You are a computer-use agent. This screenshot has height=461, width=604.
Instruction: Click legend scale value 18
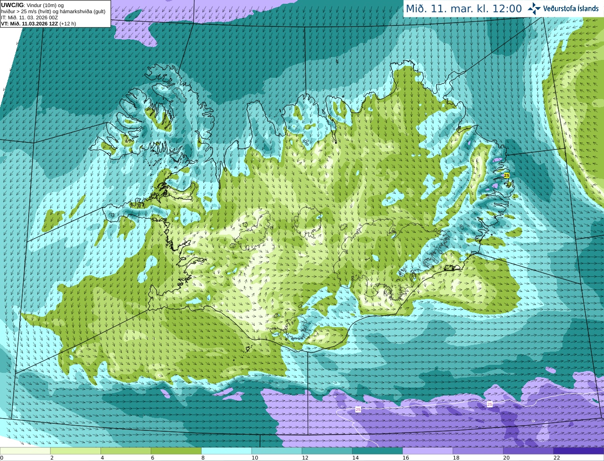click(x=456, y=458)
